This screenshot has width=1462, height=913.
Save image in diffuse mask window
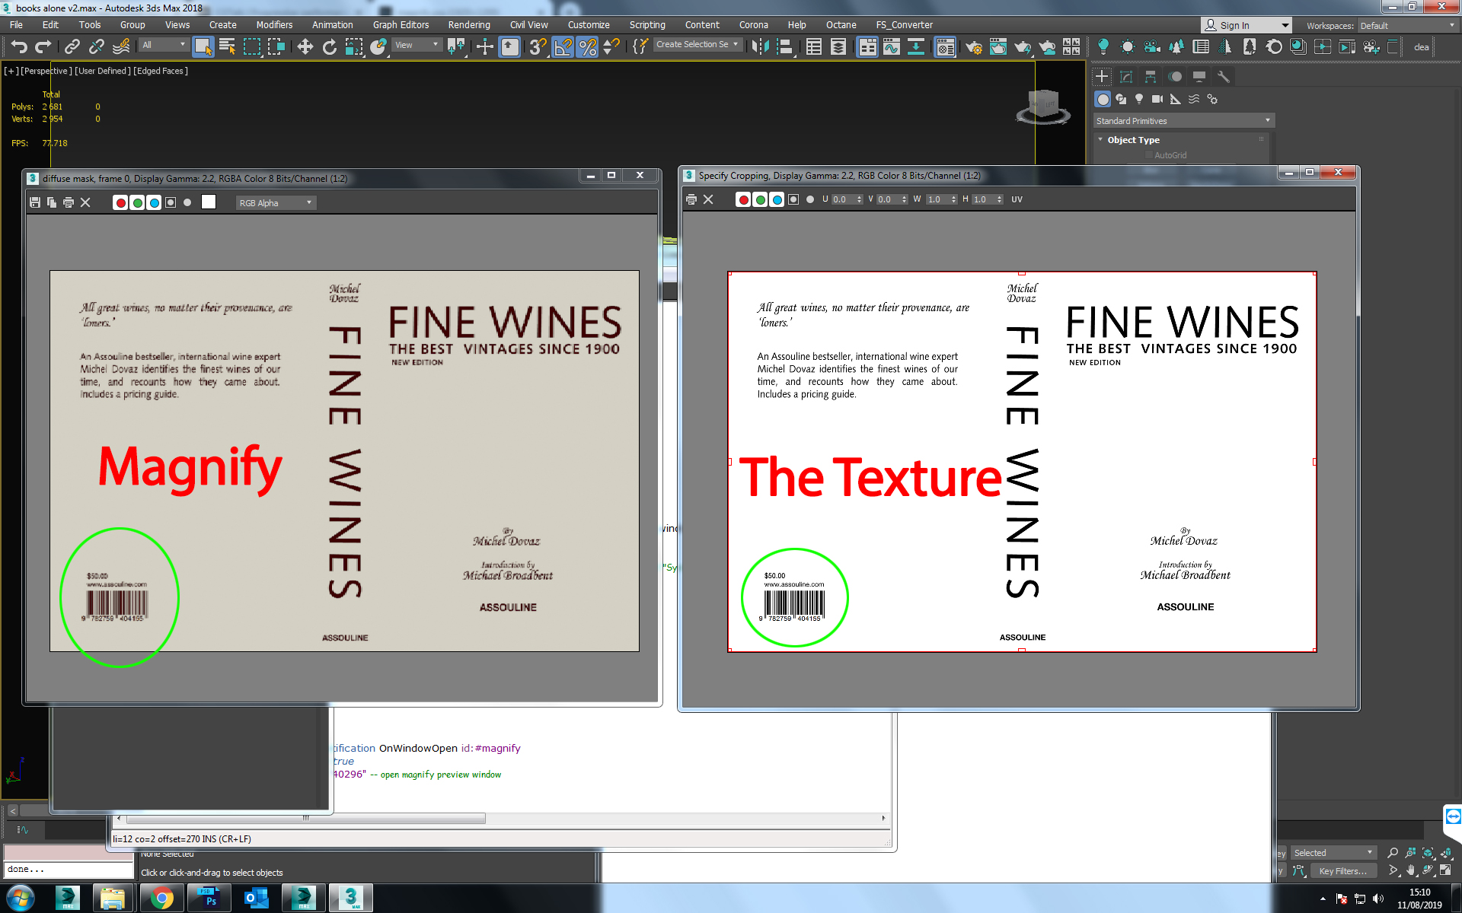click(x=35, y=202)
